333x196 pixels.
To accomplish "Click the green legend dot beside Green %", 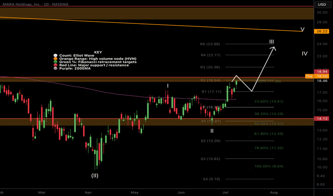I will click(x=55, y=62).
